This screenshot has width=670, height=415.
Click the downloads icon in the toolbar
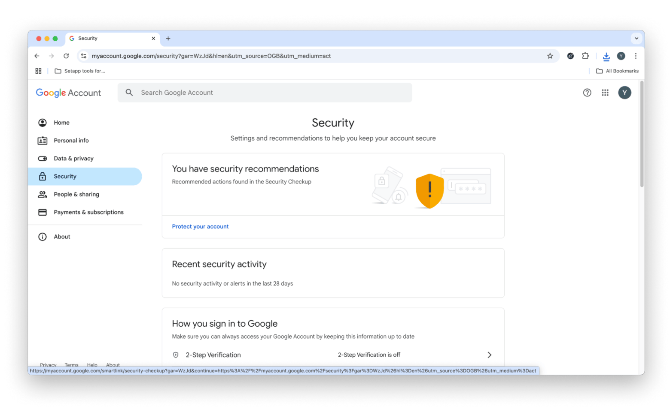tap(606, 56)
